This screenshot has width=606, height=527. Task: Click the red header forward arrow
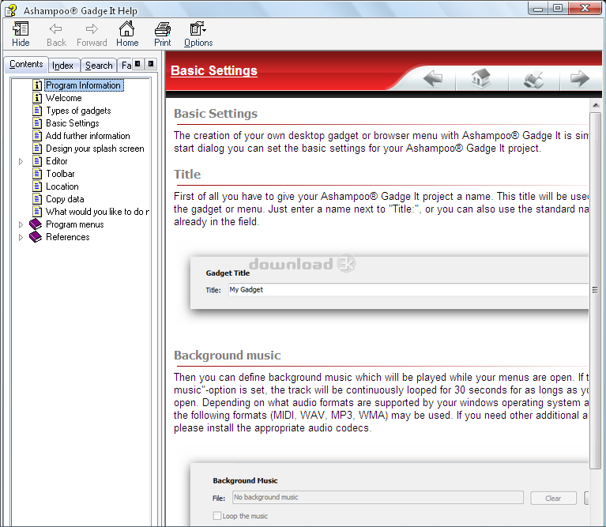[x=580, y=78]
